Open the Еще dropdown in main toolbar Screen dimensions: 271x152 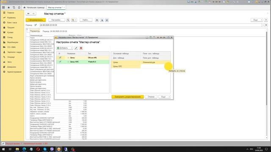click(257, 20)
